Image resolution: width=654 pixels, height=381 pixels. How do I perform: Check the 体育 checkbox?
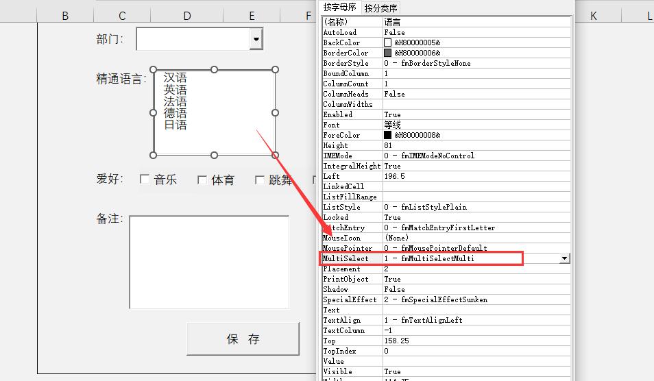pyautogui.click(x=202, y=180)
